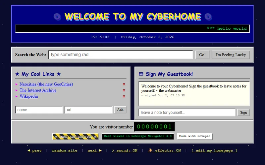Viewport: 265px width, 165px height.
Task: Open The Internet Archive link
Action: (38, 90)
